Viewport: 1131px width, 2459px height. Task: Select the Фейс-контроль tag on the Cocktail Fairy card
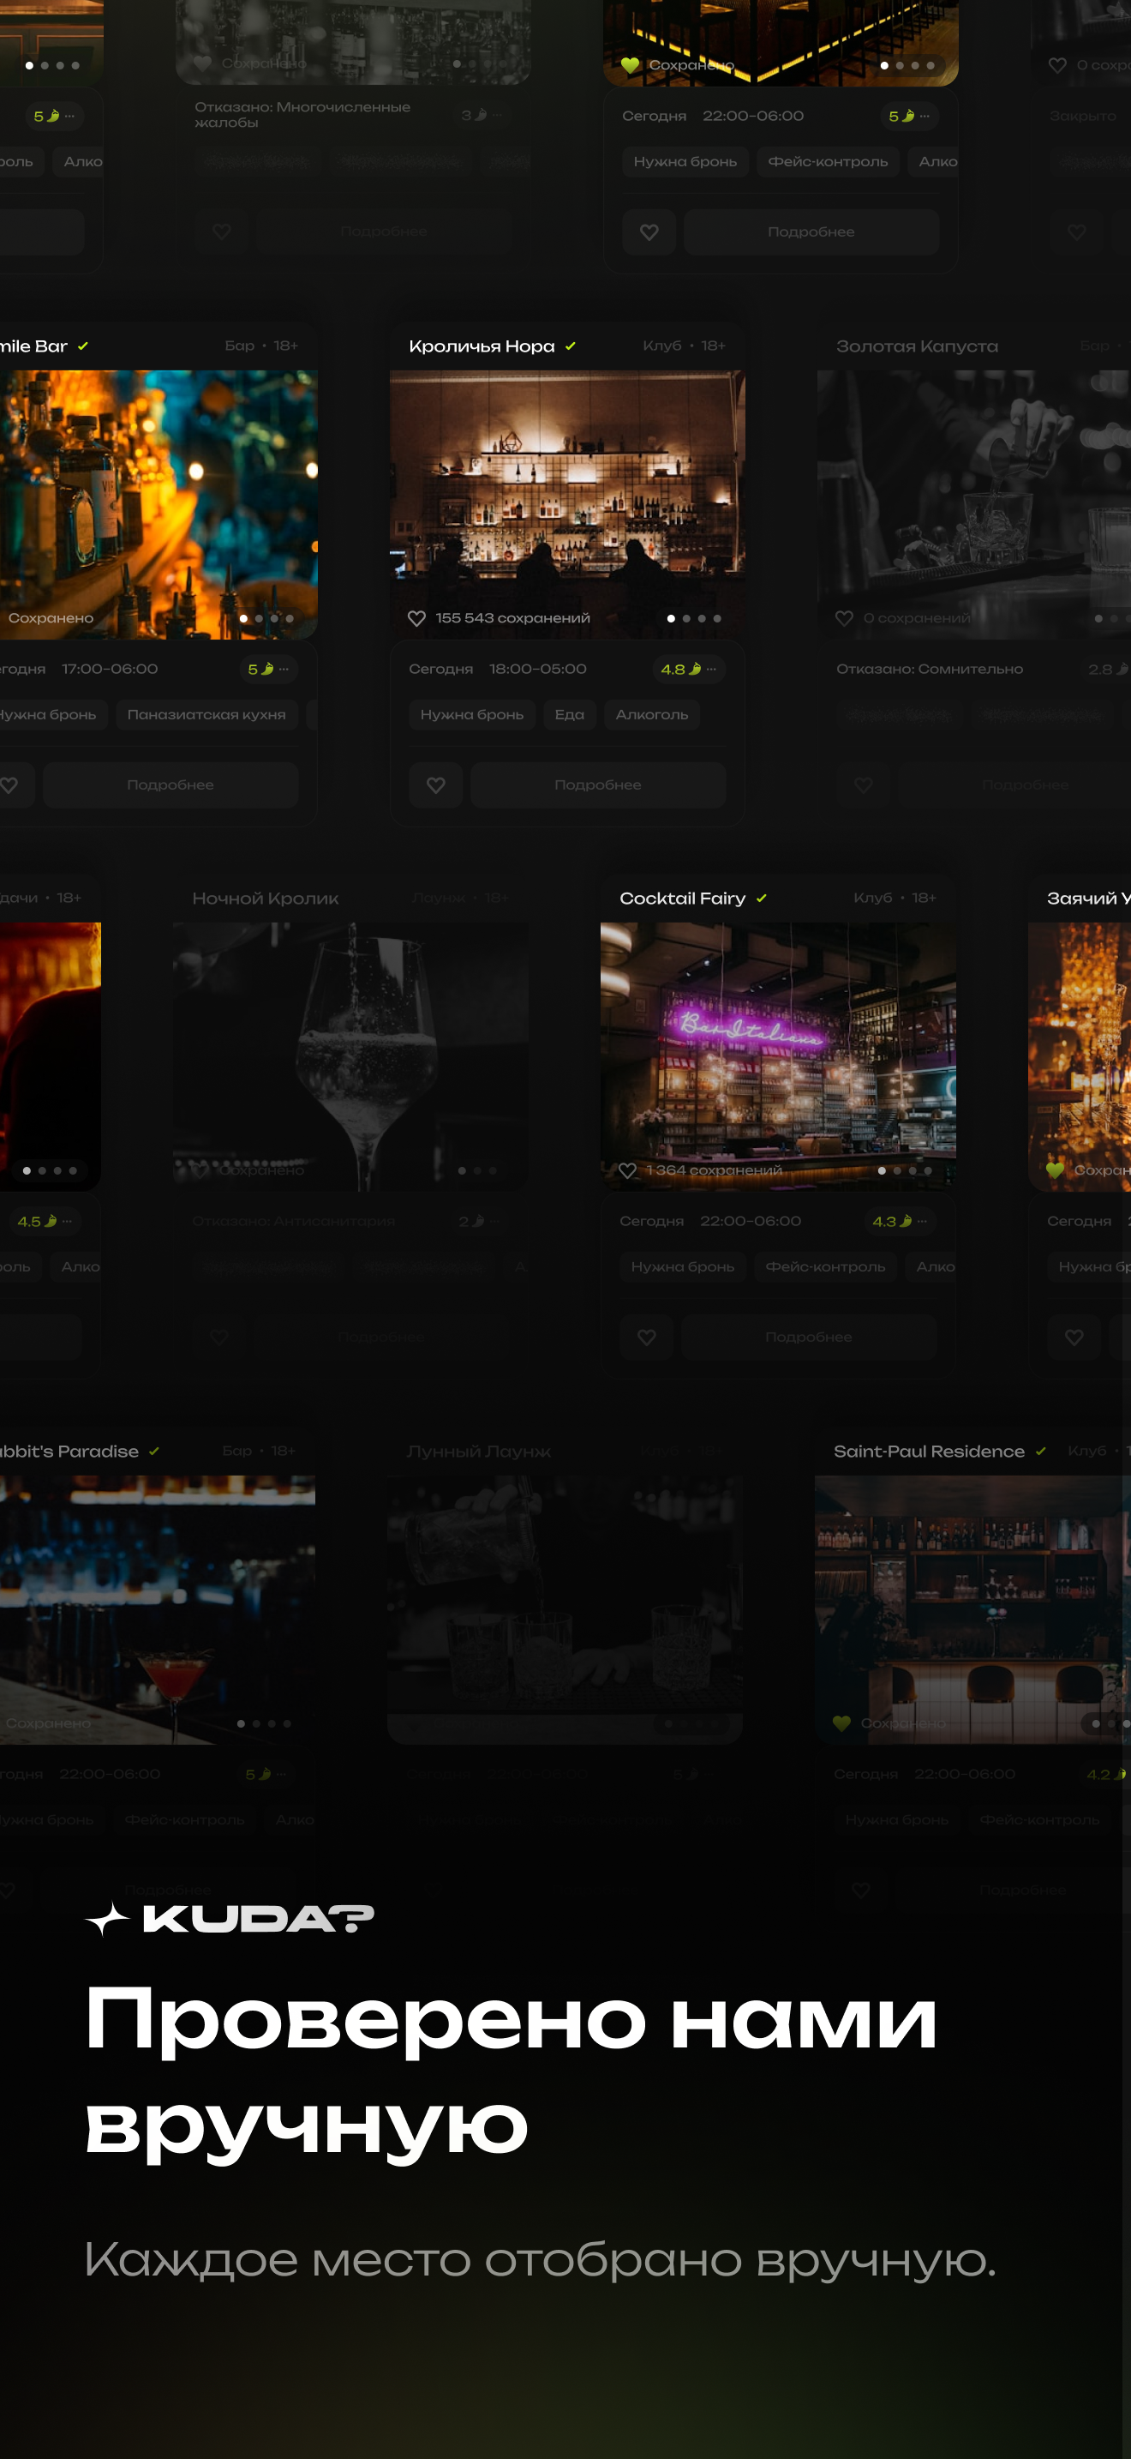(826, 1266)
